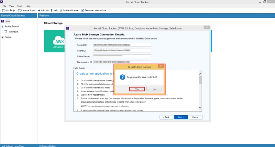Click Help Guide scrollbar up arrow
The width and height of the screenshot is (275, 147).
(200, 74)
